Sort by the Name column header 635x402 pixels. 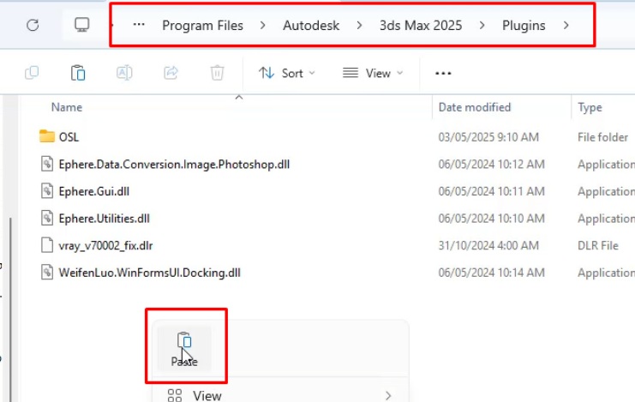click(x=67, y=107)
